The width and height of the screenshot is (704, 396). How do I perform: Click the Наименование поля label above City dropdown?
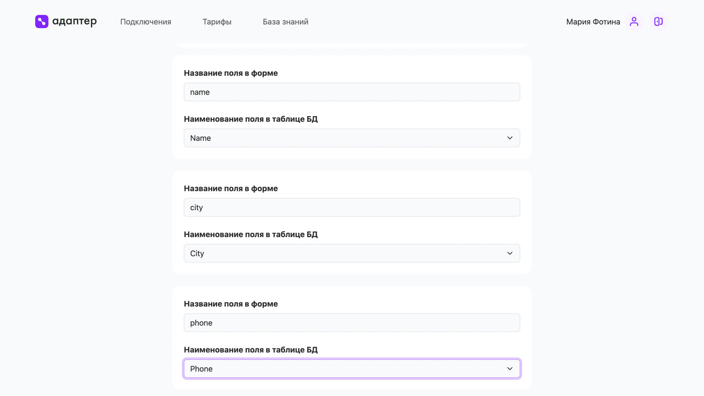pos(251,234)
